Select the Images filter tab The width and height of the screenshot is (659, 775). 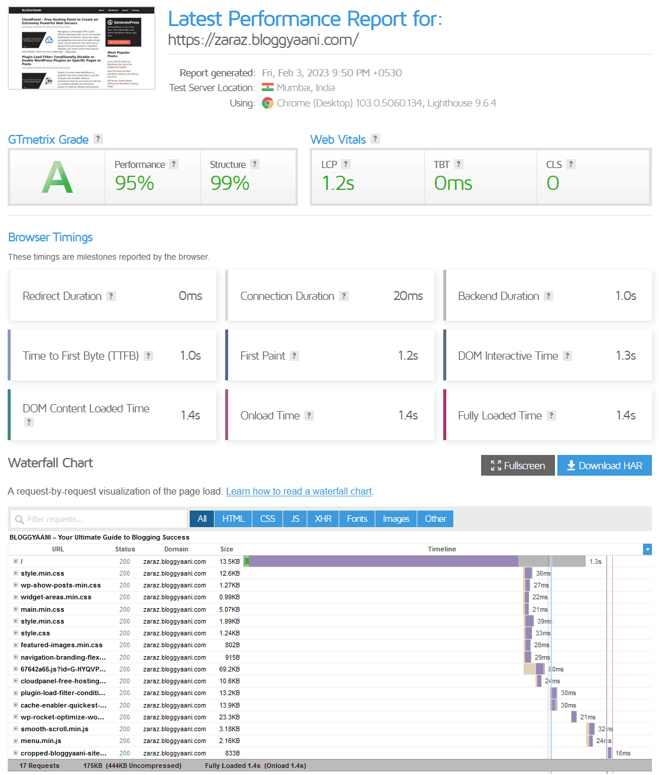tap(396, 519)
